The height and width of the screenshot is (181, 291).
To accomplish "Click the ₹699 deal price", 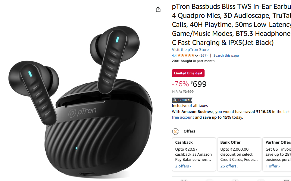I will click(199, 84).
